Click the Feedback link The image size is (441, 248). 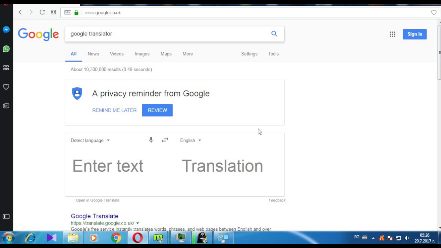click(277, 200)
